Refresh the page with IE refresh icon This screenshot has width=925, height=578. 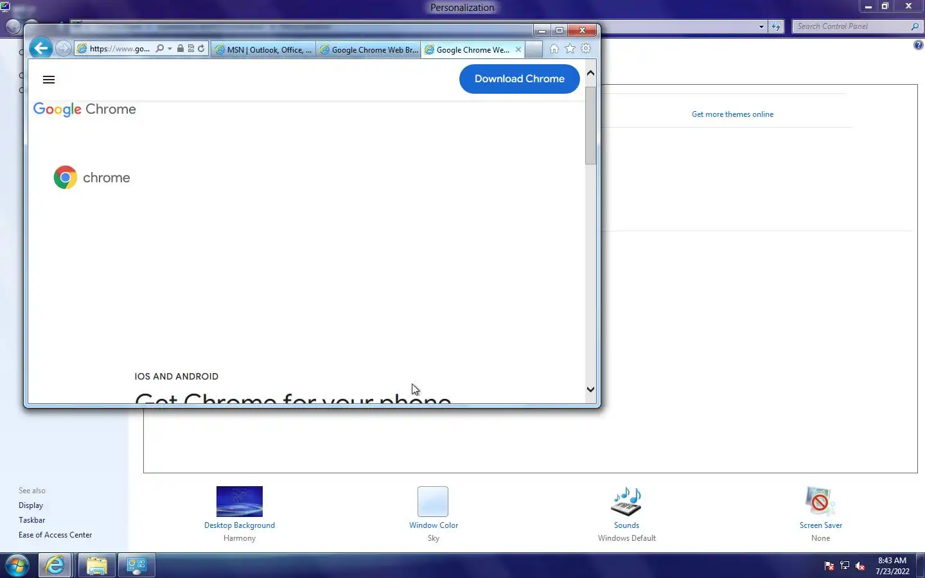201,48
